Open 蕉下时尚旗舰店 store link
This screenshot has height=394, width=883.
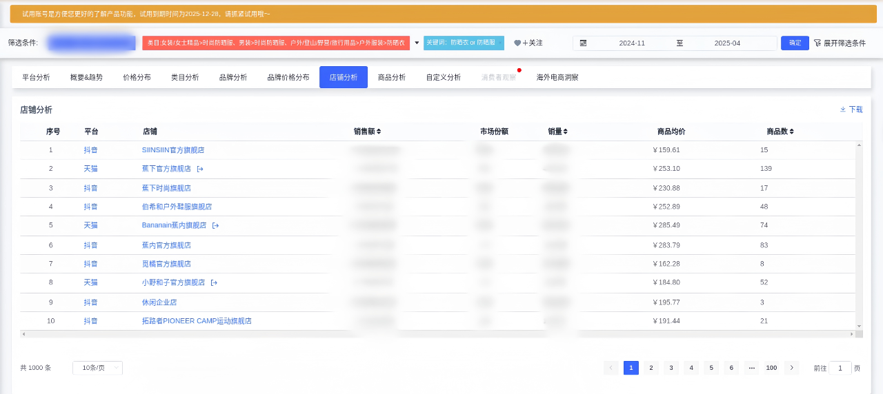(166, 188)
